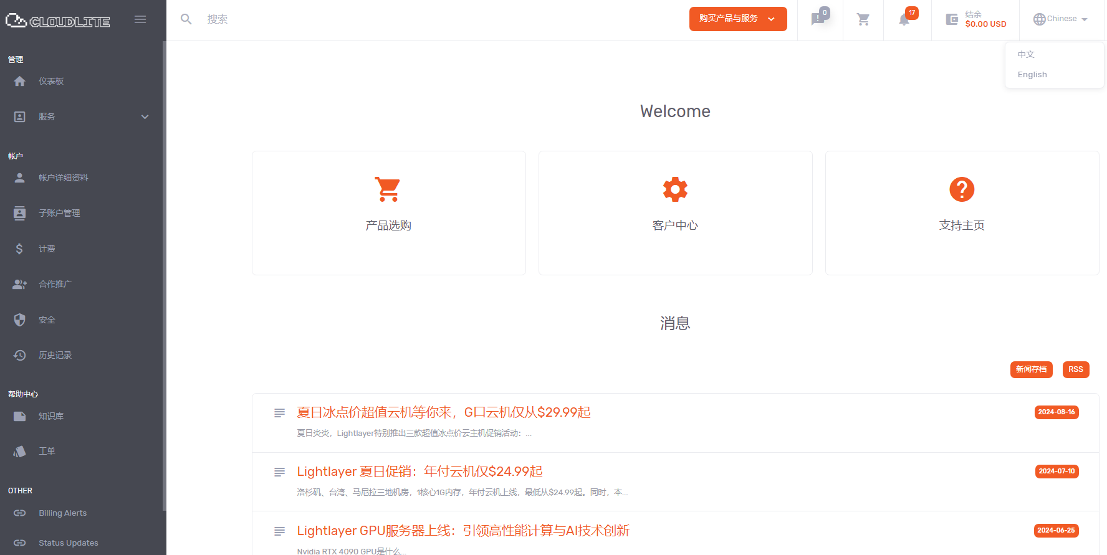Screen dimensions: 1107x555
Task: Open news 夏日冰点价超值云机等你来
Action: click(444, 412)
